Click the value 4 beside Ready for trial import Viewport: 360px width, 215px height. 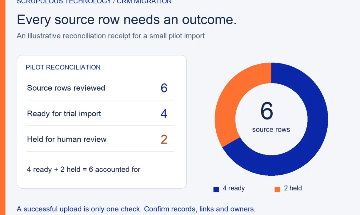pyautogui.click(x=164, y=114)
